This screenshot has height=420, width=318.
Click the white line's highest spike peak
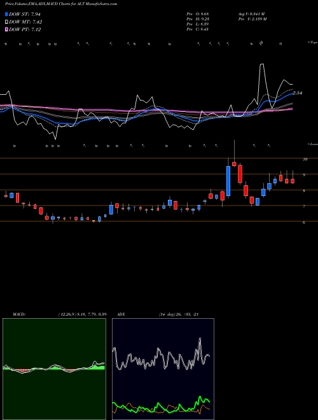pyautogui.click(x=262, y=64)
